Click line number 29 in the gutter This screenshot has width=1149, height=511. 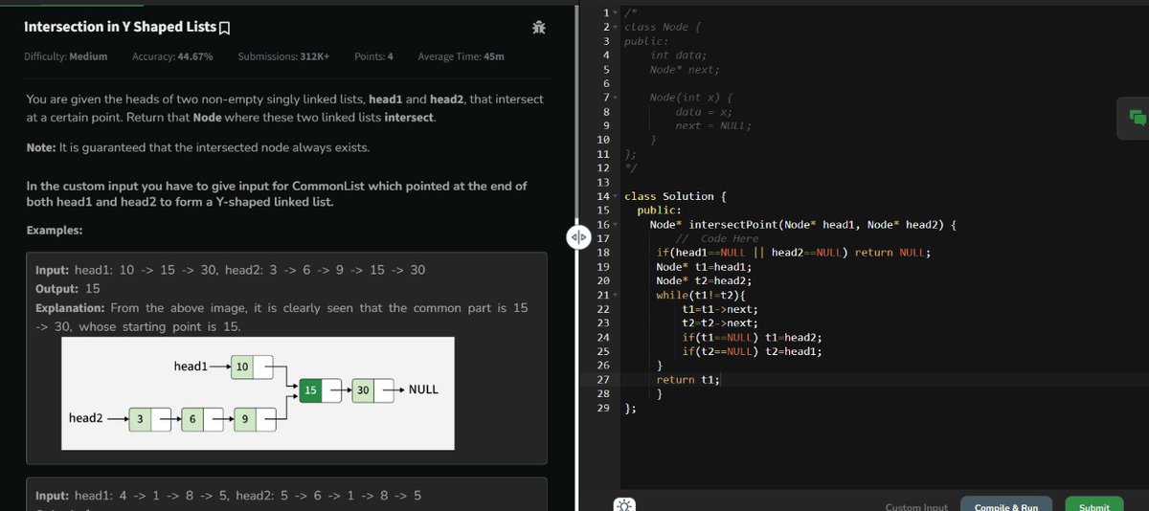coord(602,408)
